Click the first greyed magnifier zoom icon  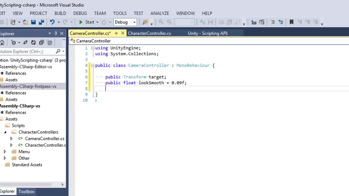coord(161,22)
